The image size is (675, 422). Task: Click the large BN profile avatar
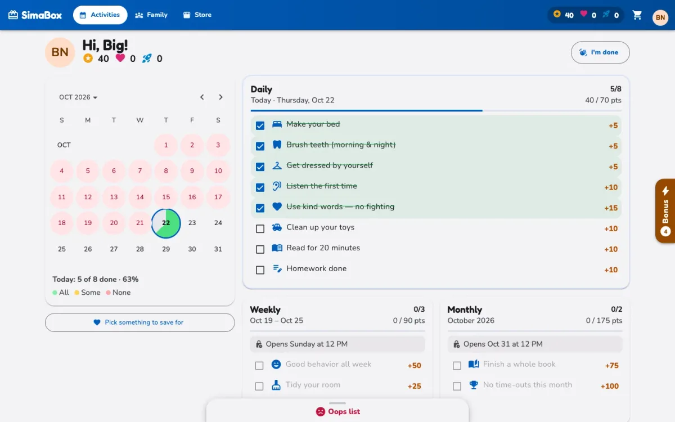tap(60, 52)
